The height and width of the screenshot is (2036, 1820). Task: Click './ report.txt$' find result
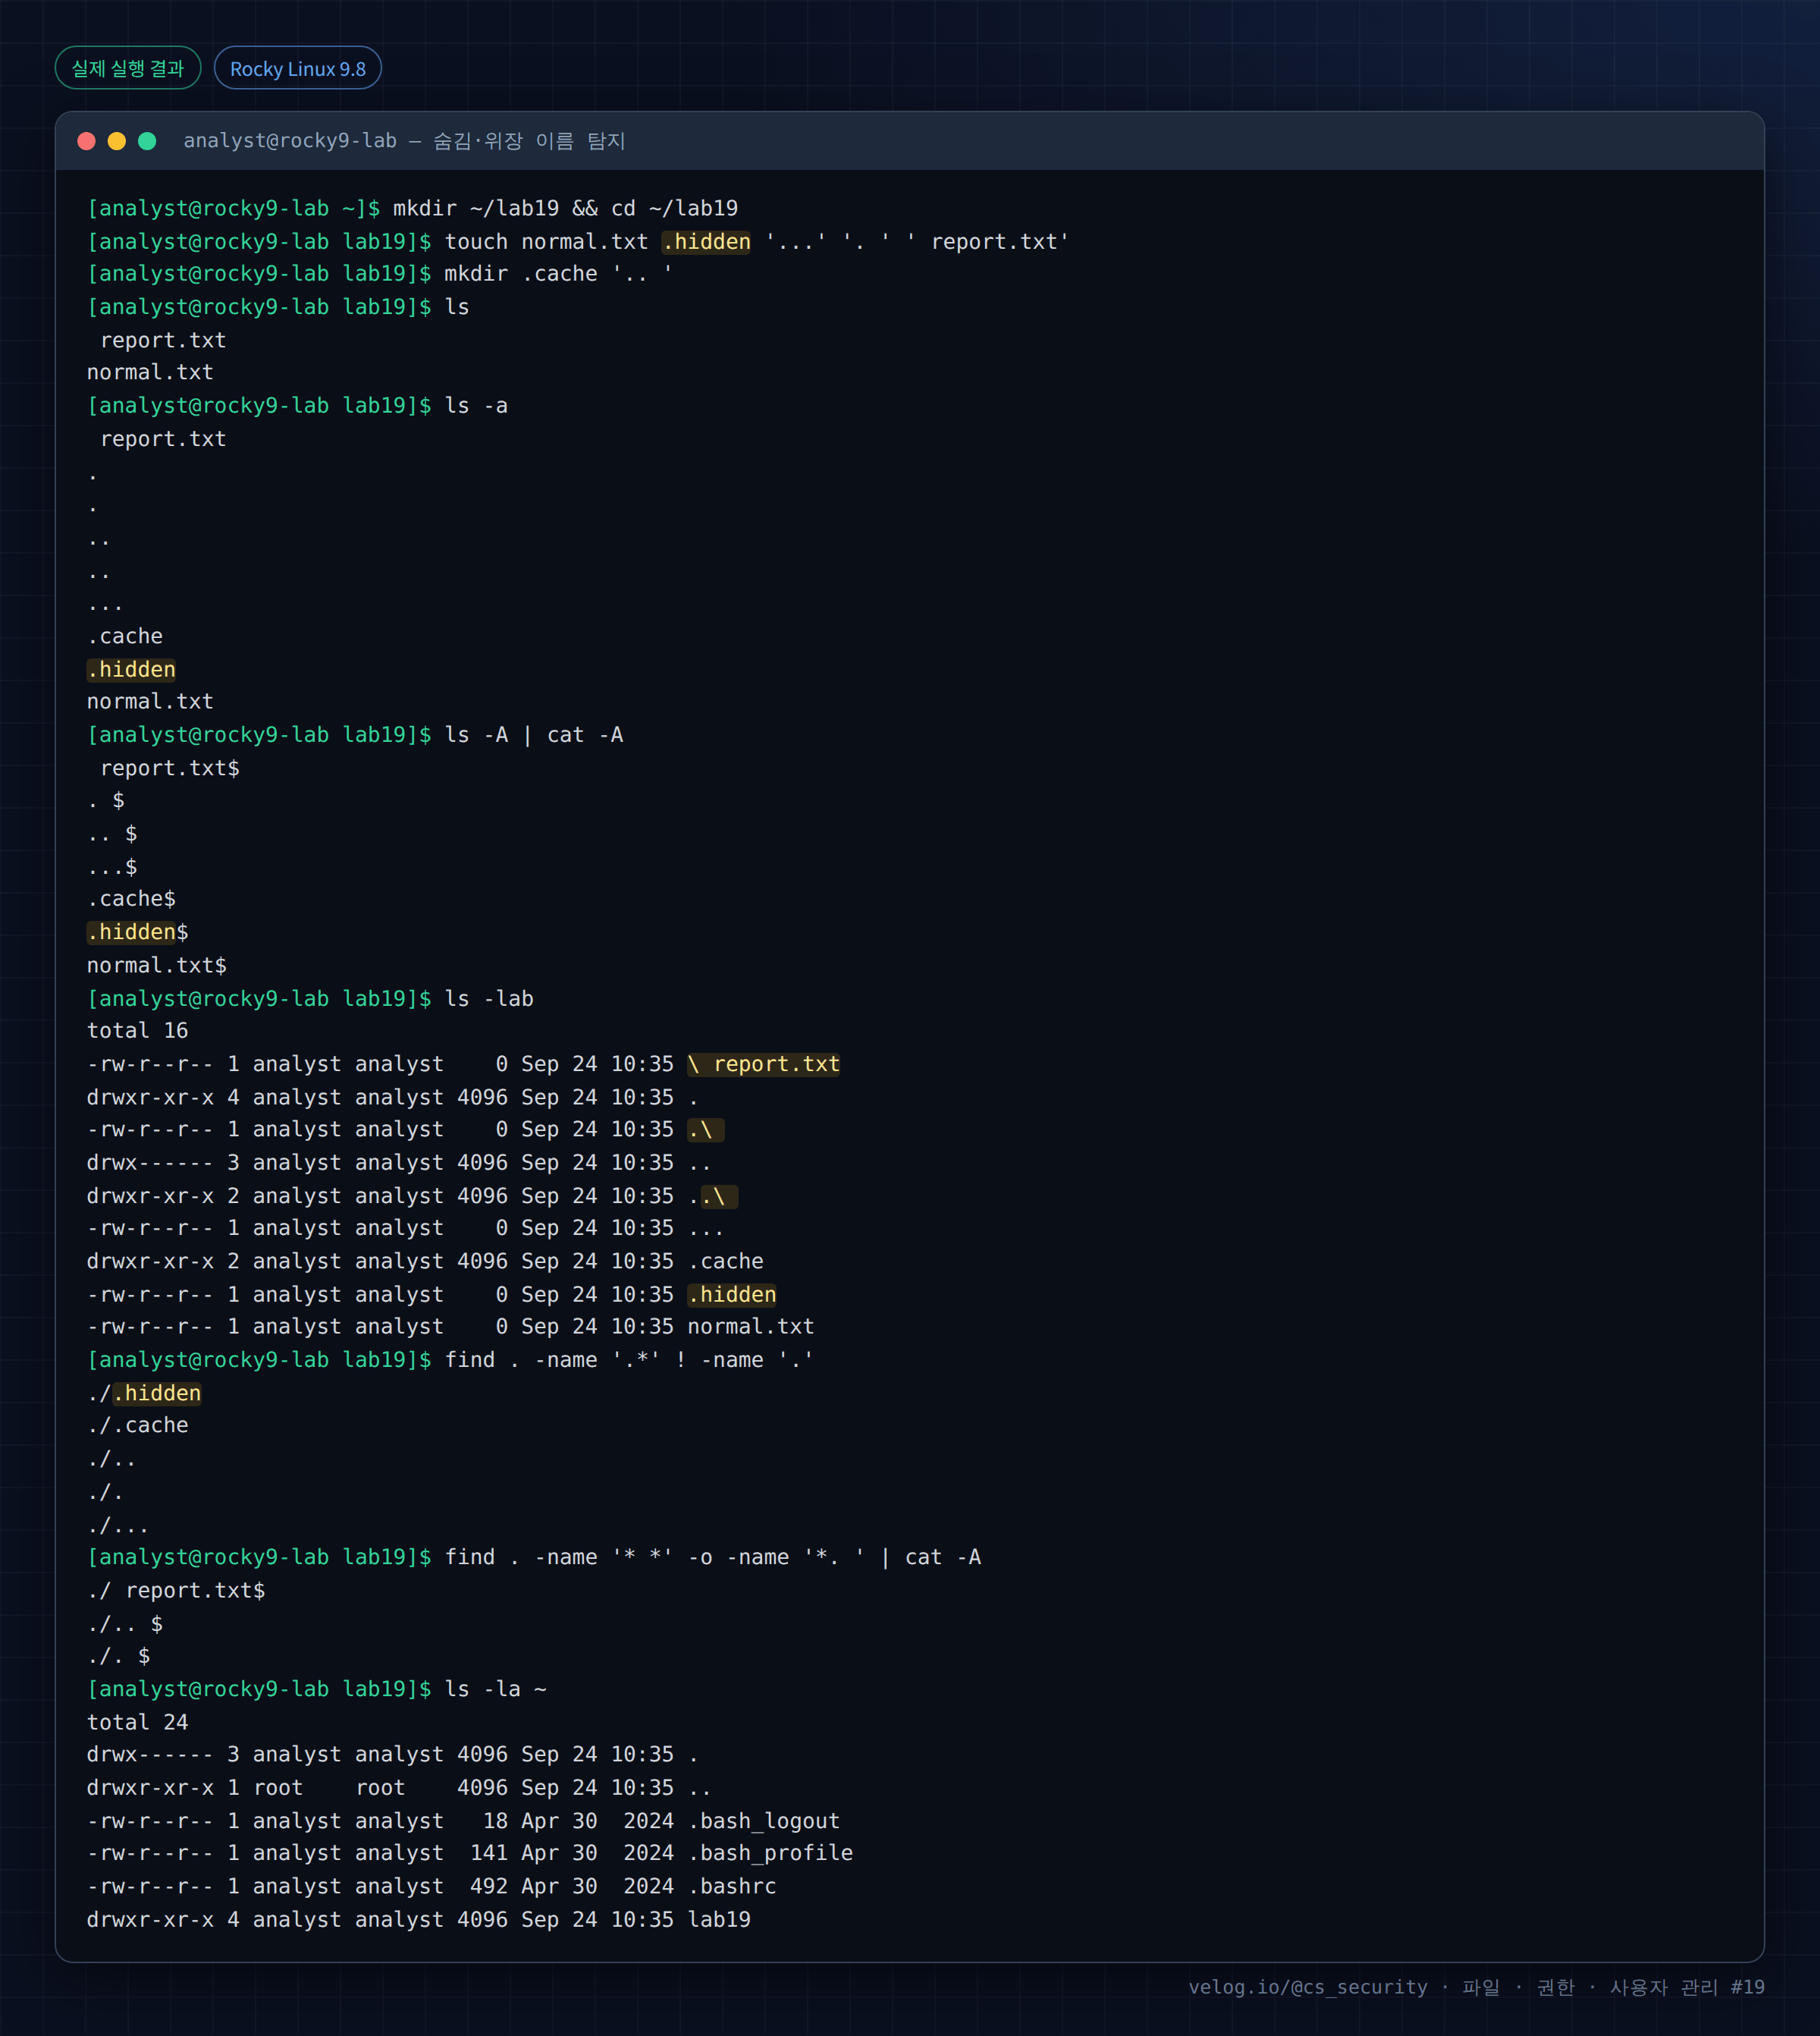pyautogui.click(x=176, y=1591)
